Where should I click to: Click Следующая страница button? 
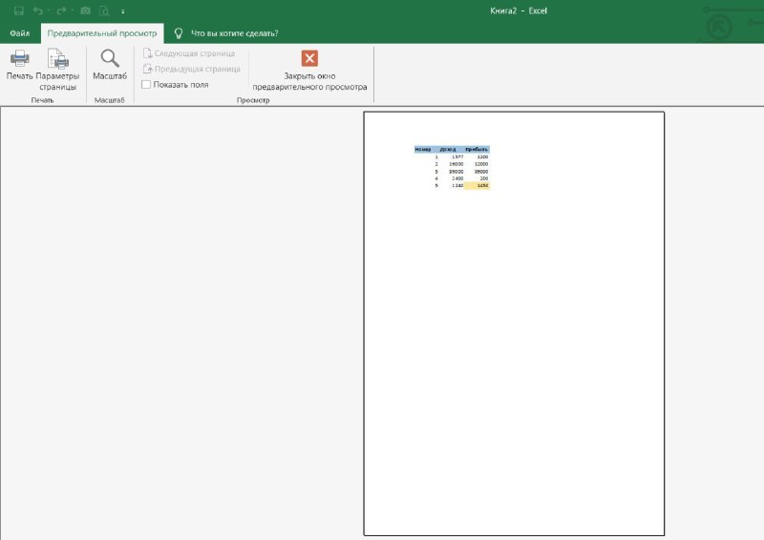(189, 53)
